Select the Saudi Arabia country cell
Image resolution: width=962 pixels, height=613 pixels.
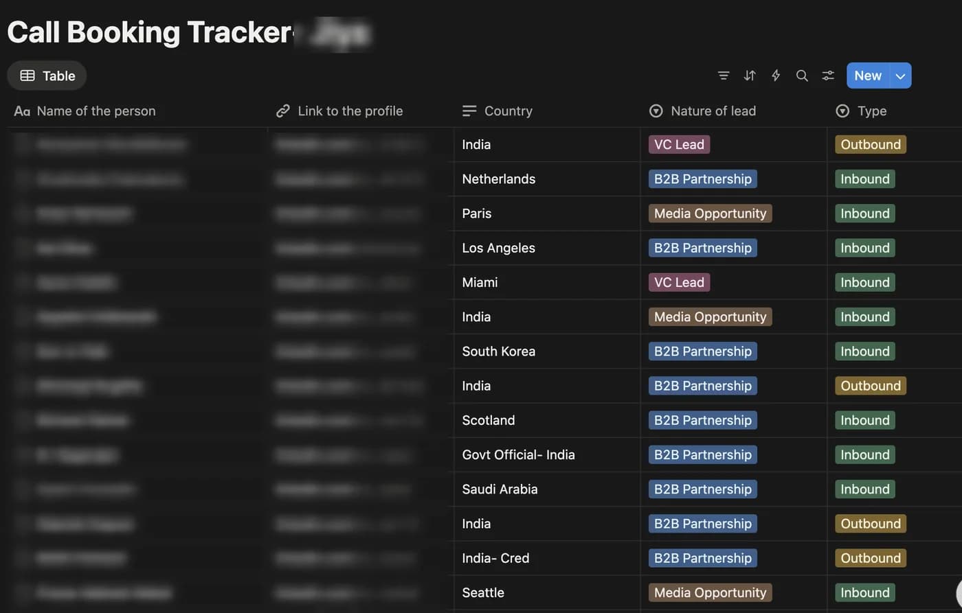[x=547, y=489]
